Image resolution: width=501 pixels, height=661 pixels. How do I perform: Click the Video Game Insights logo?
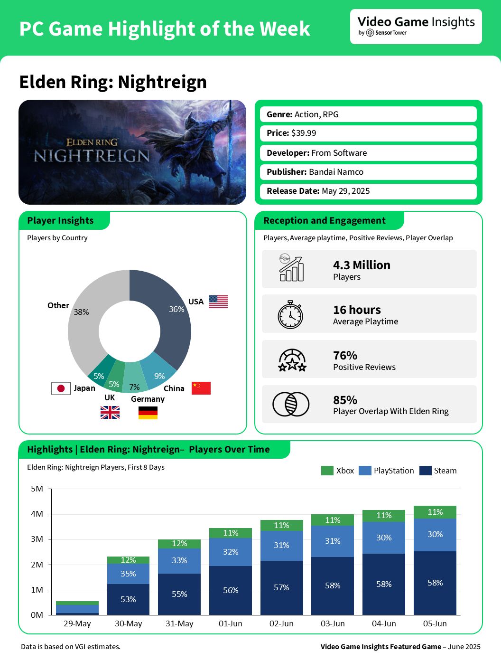click(x=416, y=27)
